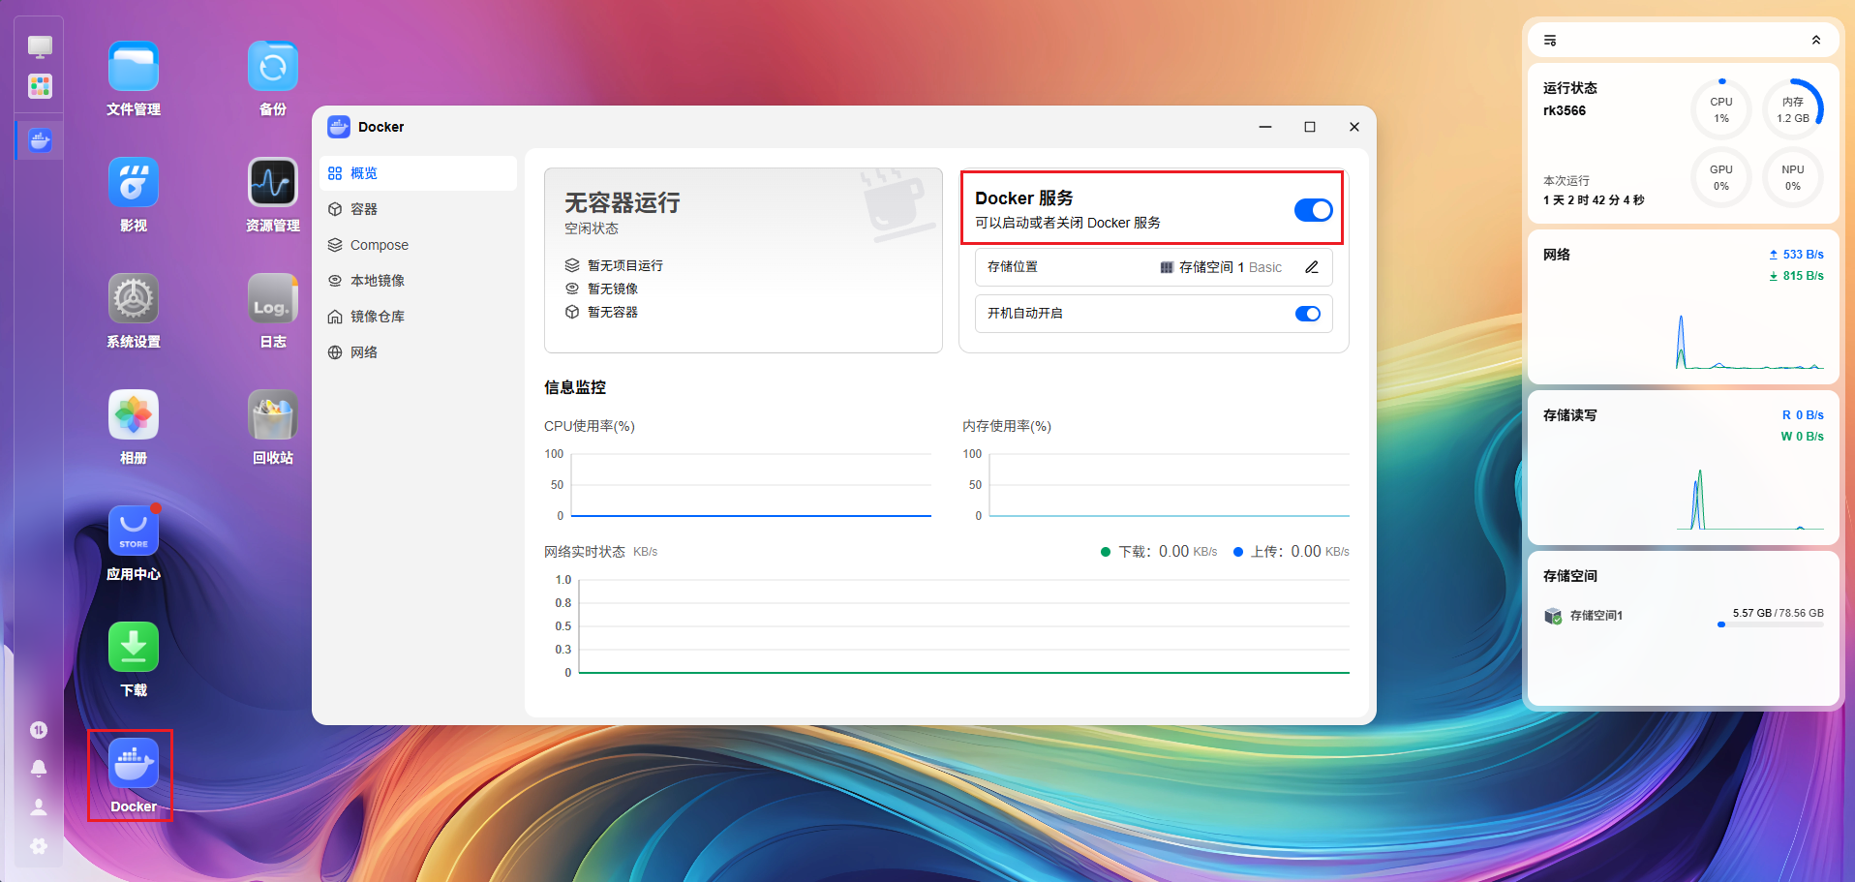The image size is (1855, 882).
Task: Click the show desktop monitor icon in dock
Action: point(40,46)
